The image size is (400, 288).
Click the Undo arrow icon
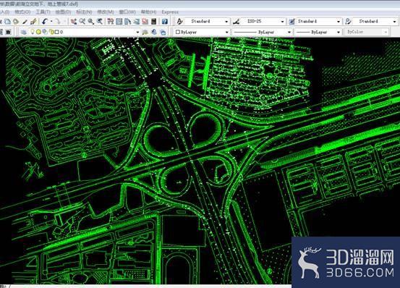click(45, 22)
